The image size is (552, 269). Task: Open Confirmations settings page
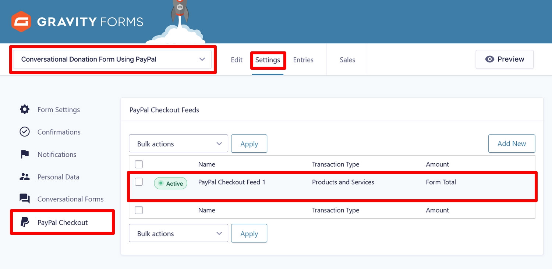click(x=59, y=132)
